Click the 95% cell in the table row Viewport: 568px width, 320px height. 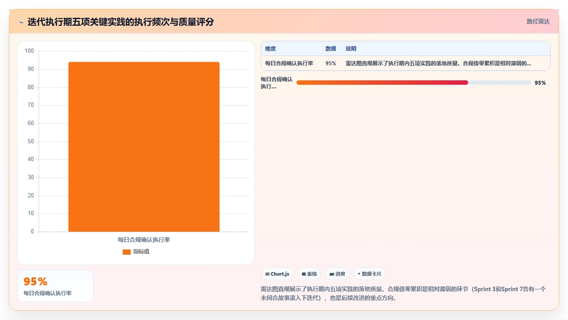(x=331, y=63)
